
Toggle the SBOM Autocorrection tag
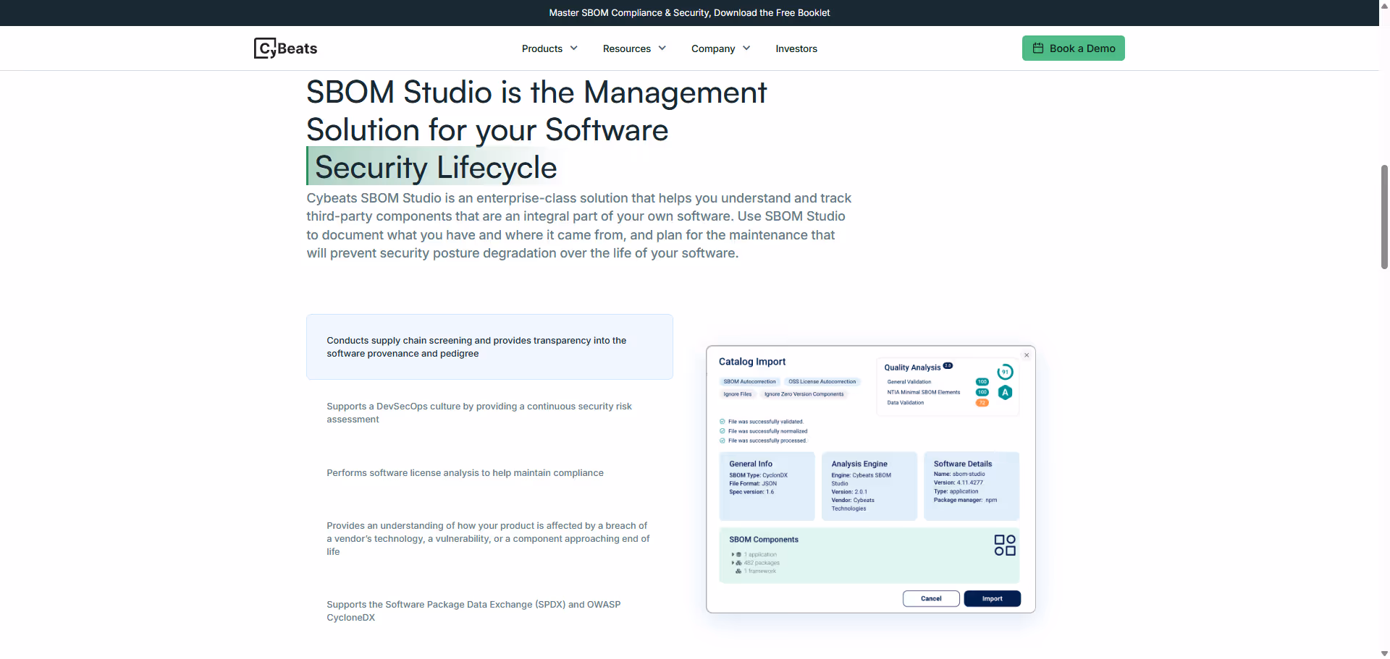pos(749,381)
